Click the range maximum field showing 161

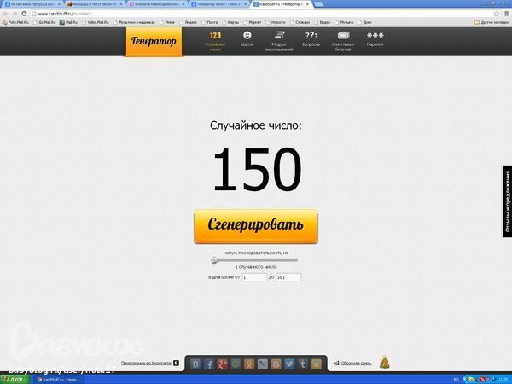[x=288, y=277]
